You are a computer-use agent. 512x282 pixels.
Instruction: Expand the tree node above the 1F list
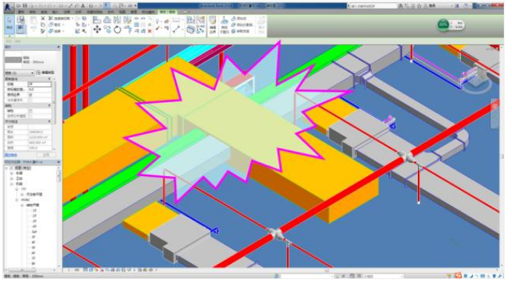point(22,206)
